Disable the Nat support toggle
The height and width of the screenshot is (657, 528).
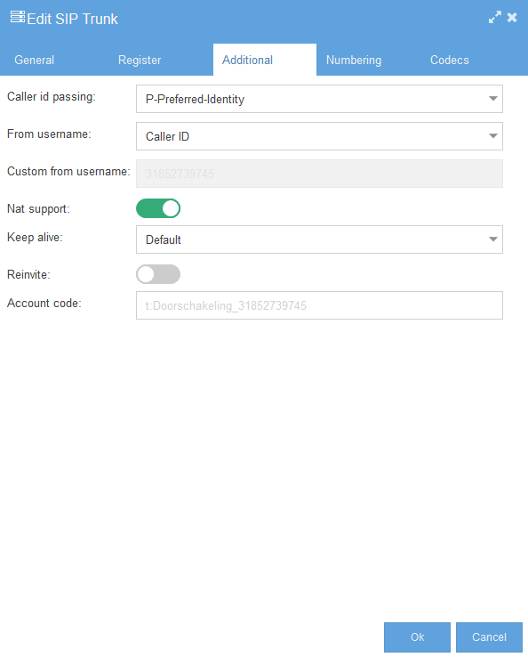[x=158, y=208]
